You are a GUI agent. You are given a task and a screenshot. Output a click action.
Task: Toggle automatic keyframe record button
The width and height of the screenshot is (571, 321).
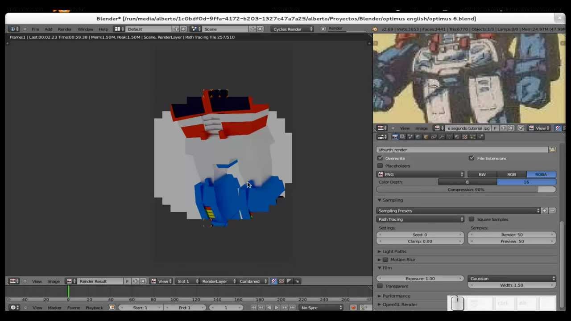point(353,308)
